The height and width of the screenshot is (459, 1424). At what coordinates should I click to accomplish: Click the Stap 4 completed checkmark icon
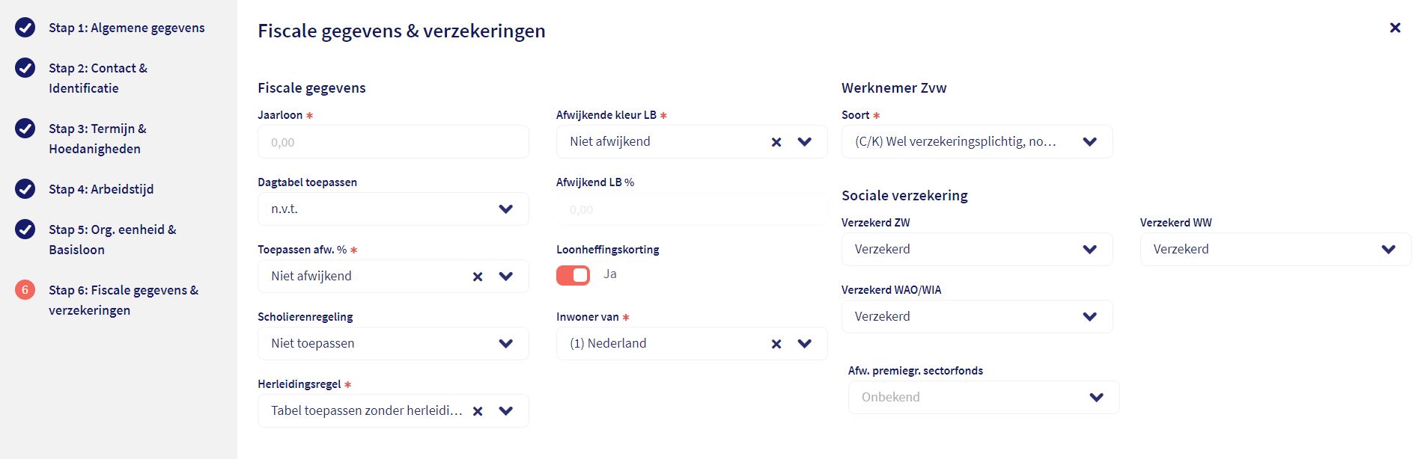click(x=25, y=189)
